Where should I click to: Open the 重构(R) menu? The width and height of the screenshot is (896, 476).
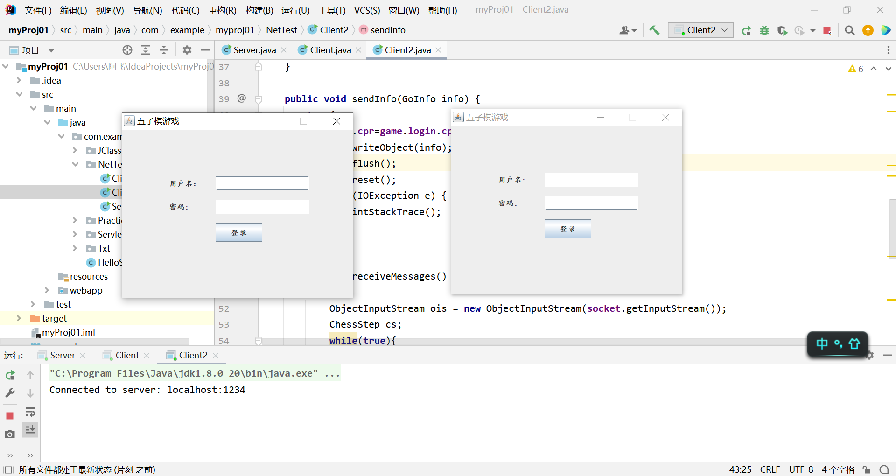coord(222,10)
